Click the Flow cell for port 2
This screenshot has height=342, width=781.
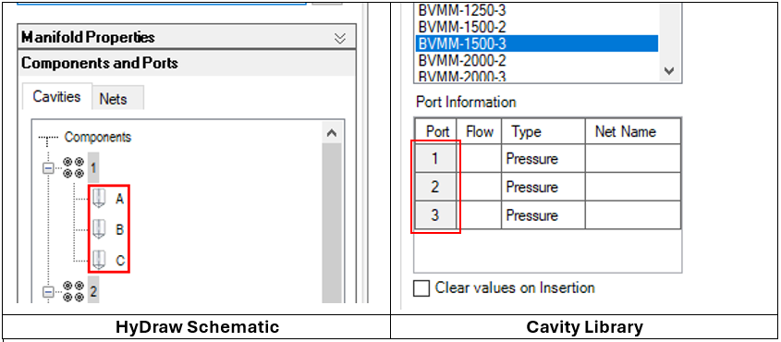pos(479,188)
